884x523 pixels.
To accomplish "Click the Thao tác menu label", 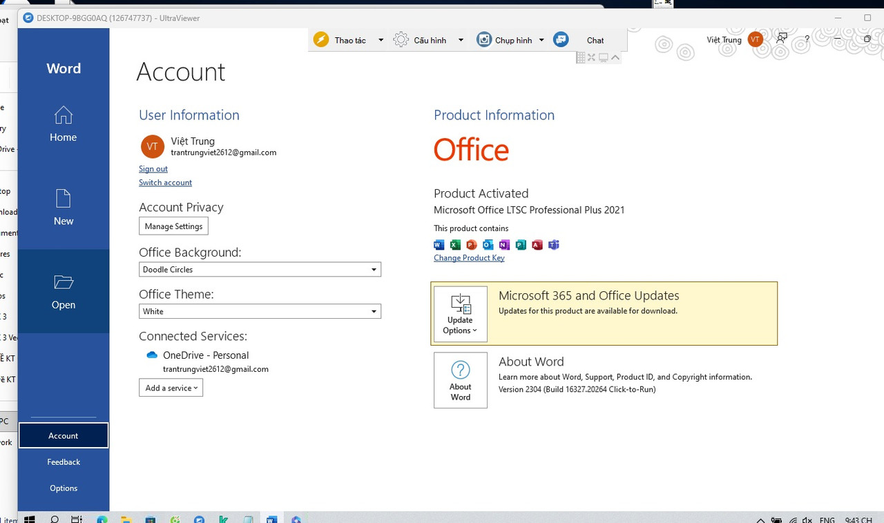I will click(350, 41).
